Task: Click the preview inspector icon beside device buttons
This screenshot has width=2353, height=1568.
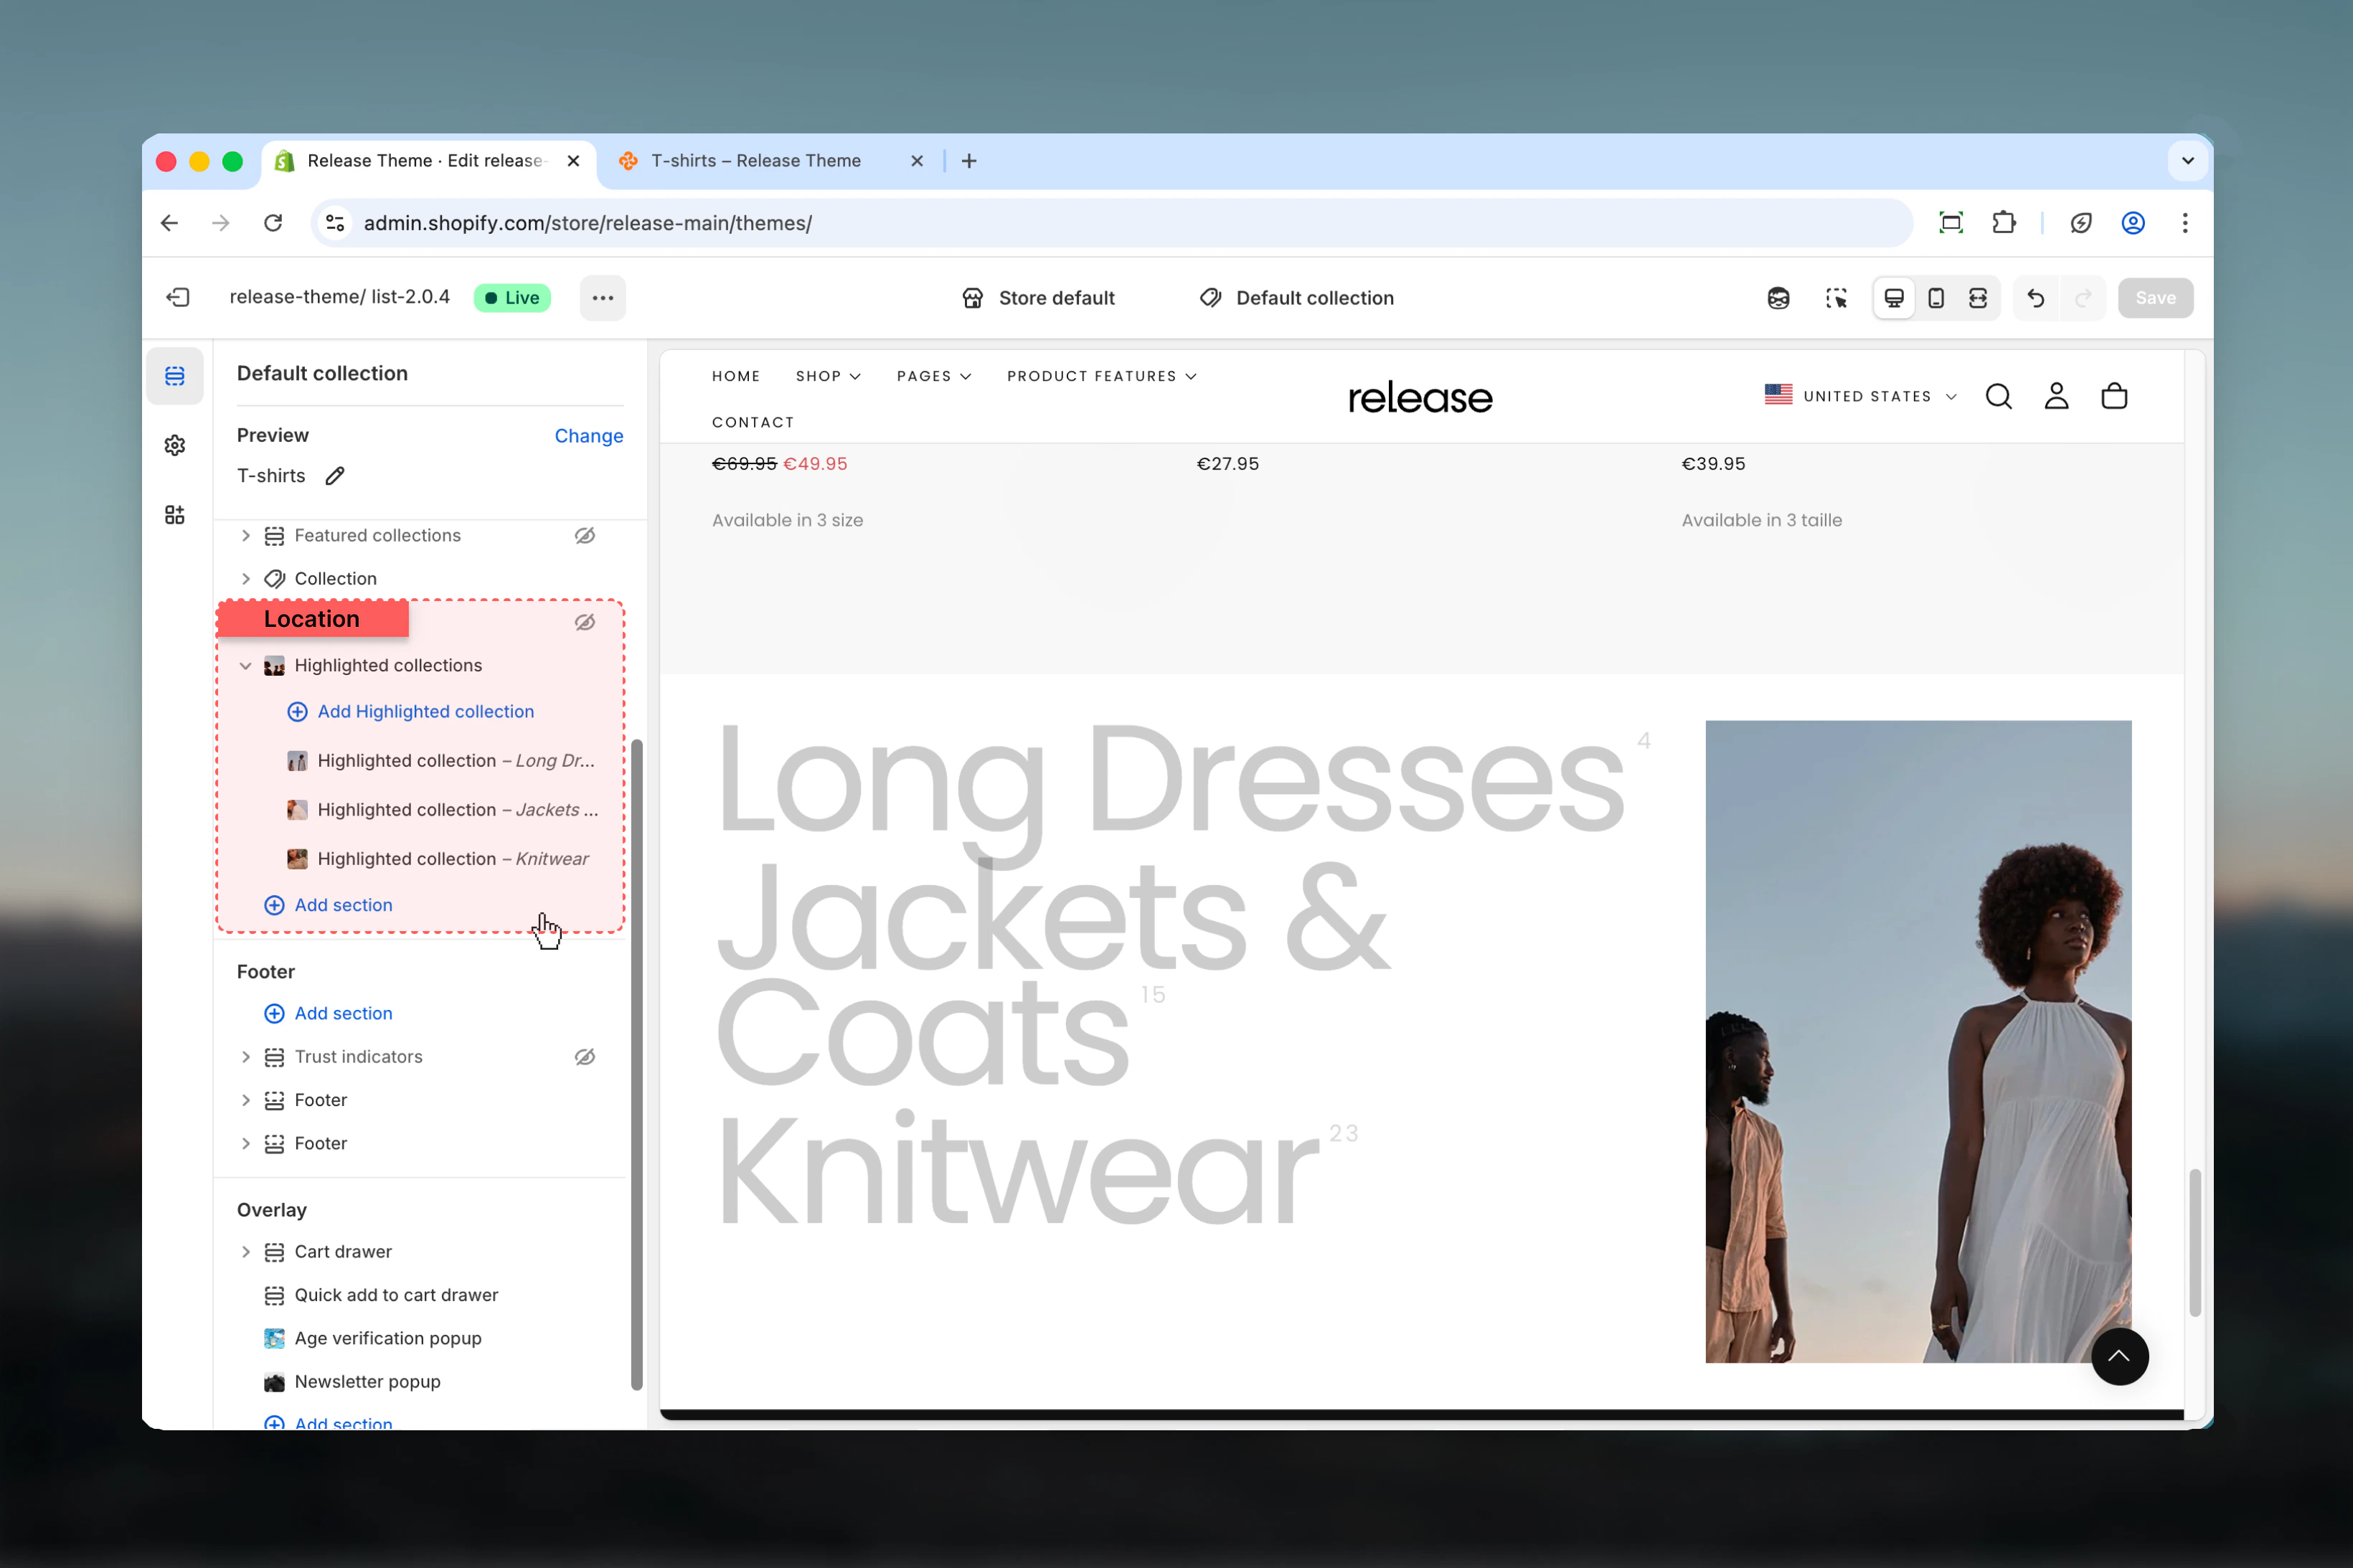Action: click(1778, 298)
